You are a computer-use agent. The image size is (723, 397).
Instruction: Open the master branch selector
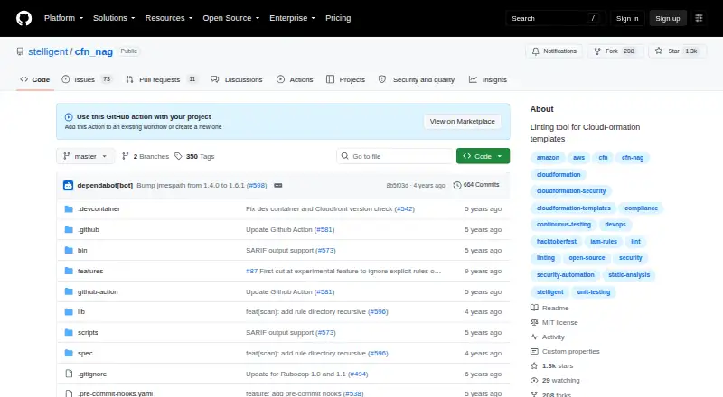[85, 157]
